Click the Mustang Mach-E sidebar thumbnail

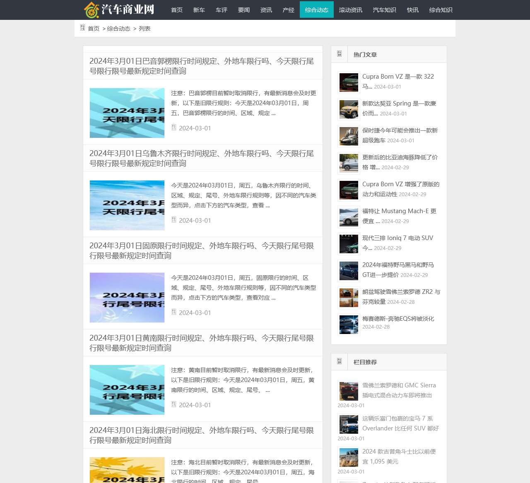click(348, 216)
